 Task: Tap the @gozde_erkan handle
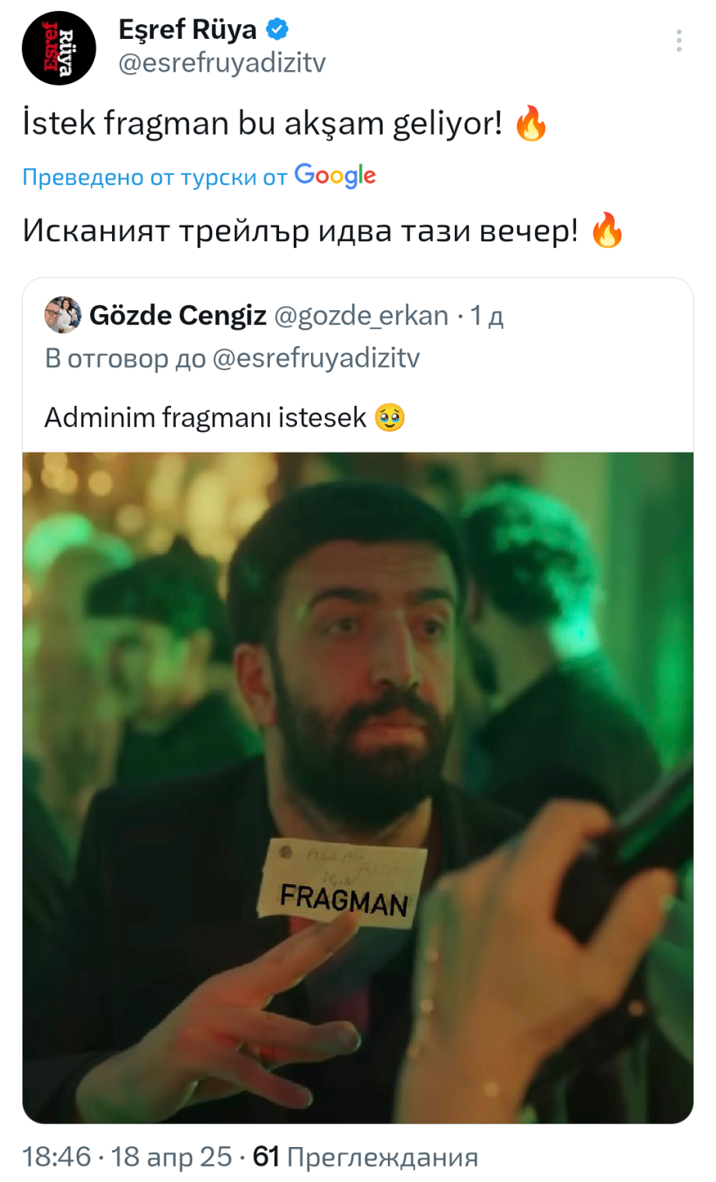(361, 316)
